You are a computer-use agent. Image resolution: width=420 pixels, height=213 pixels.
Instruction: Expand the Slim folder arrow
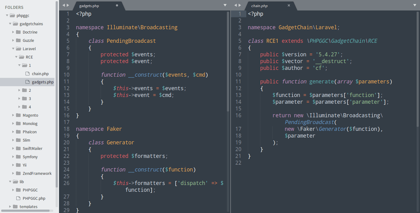coord(13,140)
